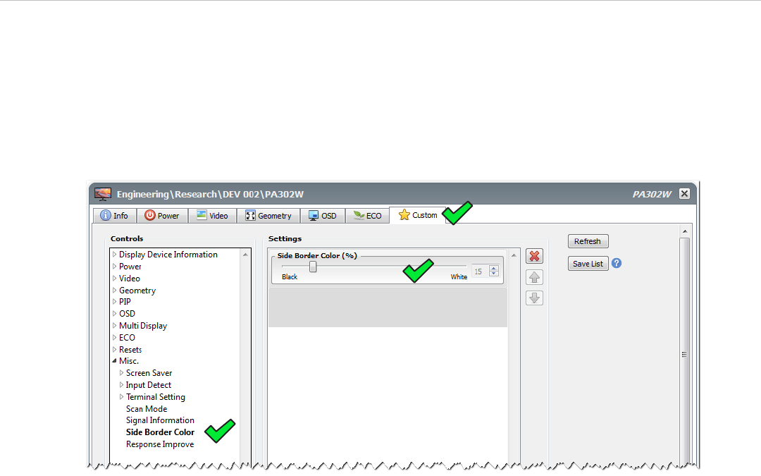Close the PA302W window
Viewport: 761px width, 476px height.
click(684, 194)
